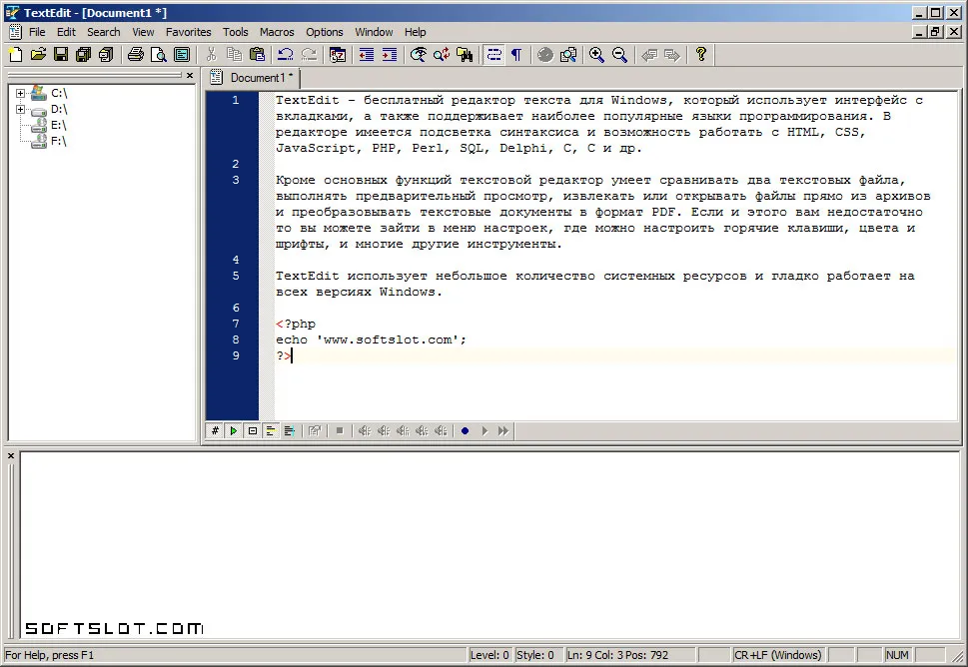Open Print Preview from the toolbar
Image resolution: width=968 pixels, height=667 pixels.
click(x=159, y=55)
